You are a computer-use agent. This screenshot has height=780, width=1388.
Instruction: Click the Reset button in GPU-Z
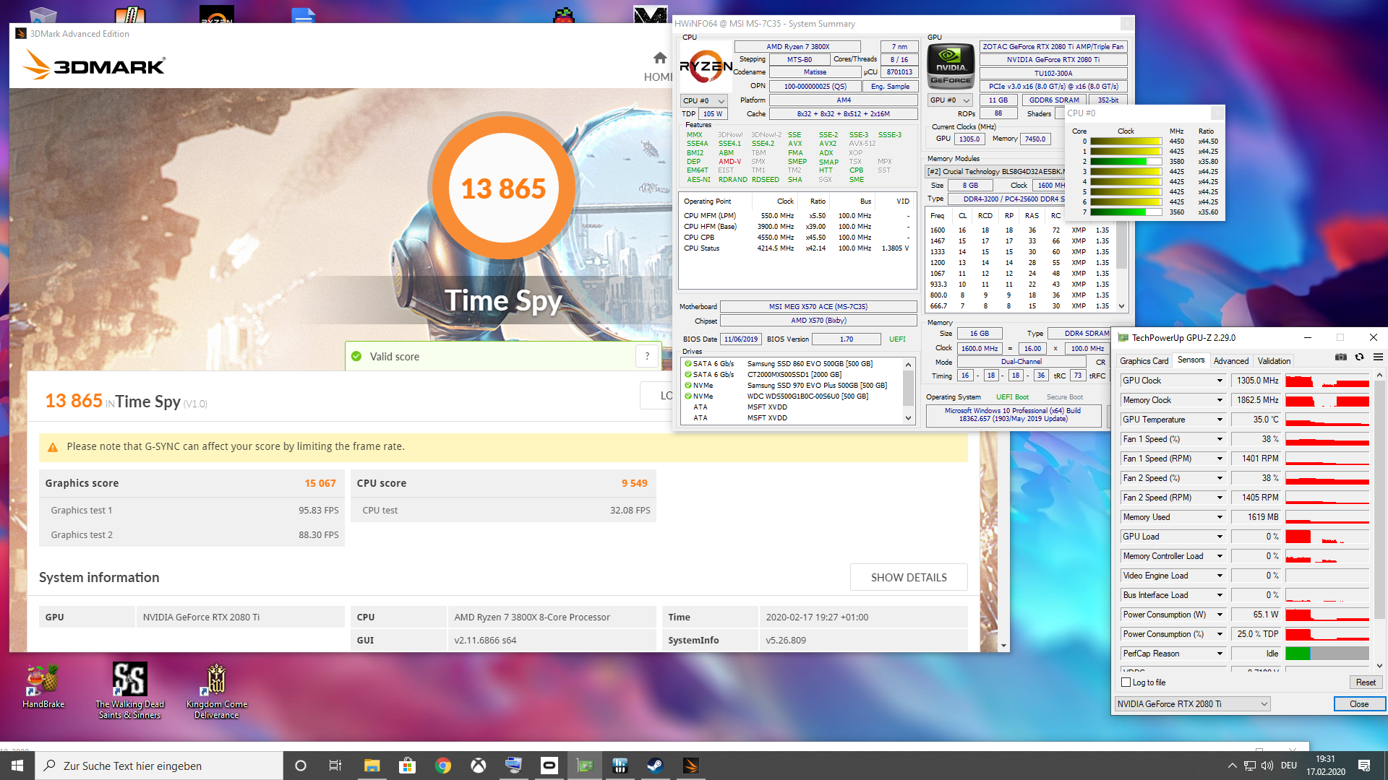pos(1365,682)
